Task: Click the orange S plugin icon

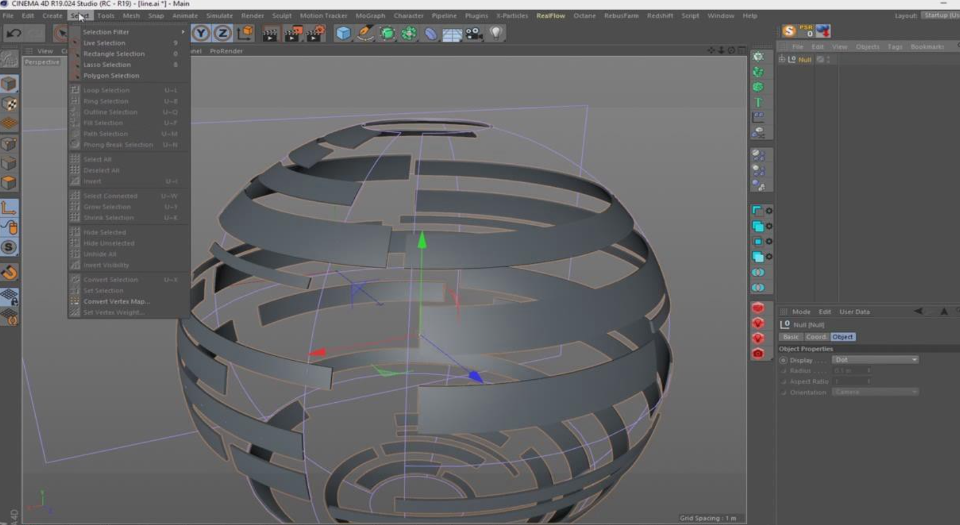Action: coord(789,31)
